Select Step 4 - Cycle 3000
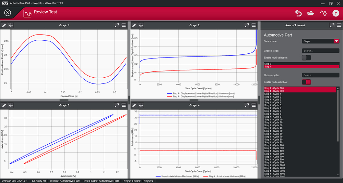This screenshot has width=343, height=183. pos(300,171)
